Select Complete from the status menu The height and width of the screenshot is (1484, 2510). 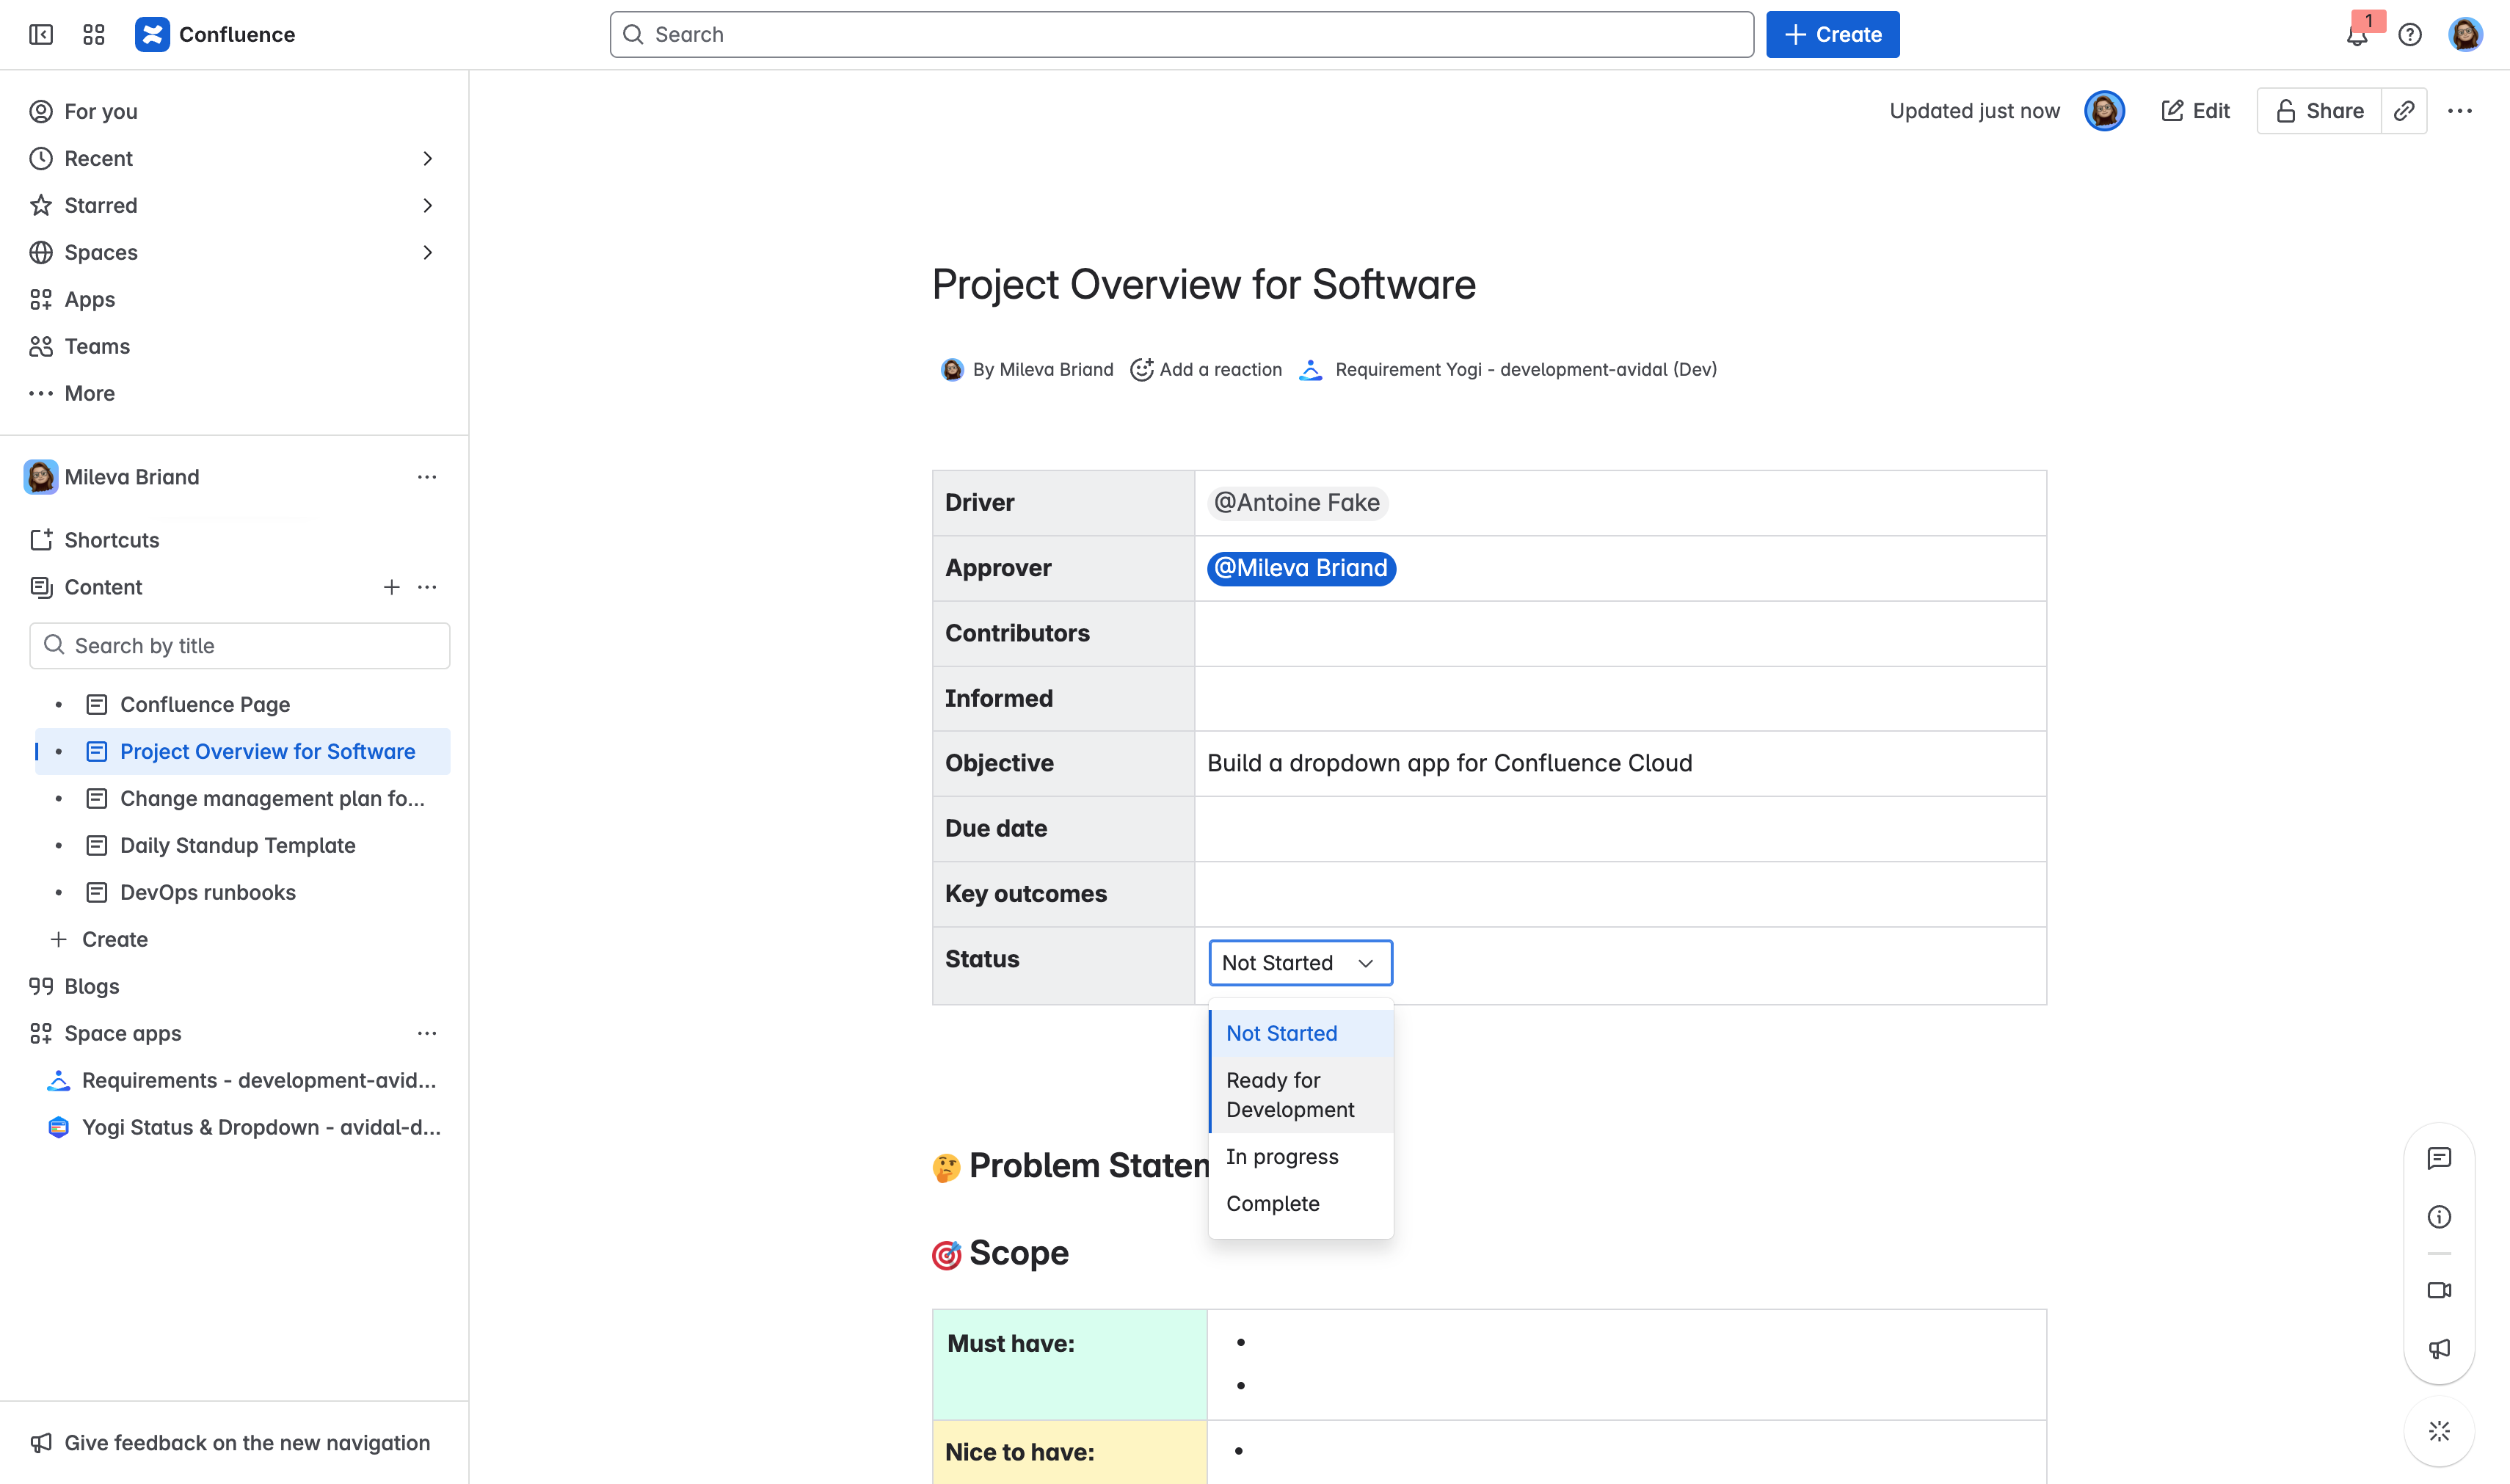pyautogui.click(x=1273, y=1203)
